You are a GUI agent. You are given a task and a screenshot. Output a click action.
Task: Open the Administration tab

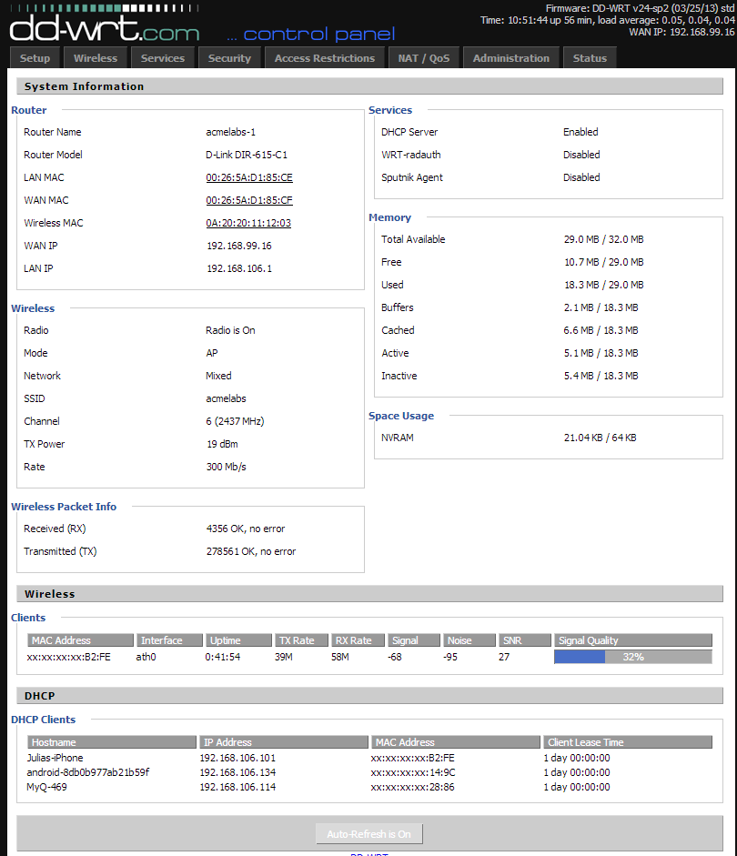click(511, 58)
